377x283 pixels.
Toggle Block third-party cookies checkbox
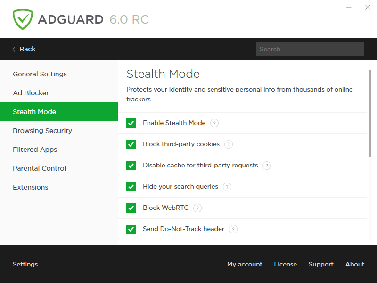(x=131, y=144)
